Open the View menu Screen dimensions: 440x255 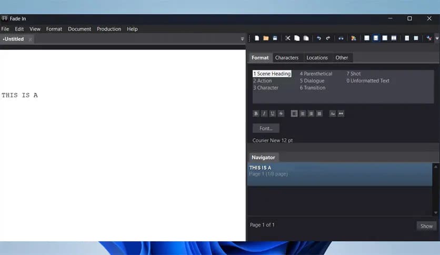tap(35, 29)
